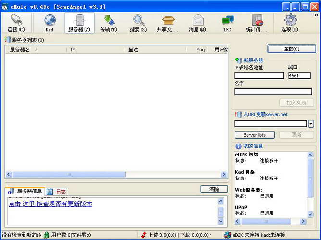The height and width of the screenshot is (240, 321).
Task: Open the check for new version link
Action: pos(50,204)
